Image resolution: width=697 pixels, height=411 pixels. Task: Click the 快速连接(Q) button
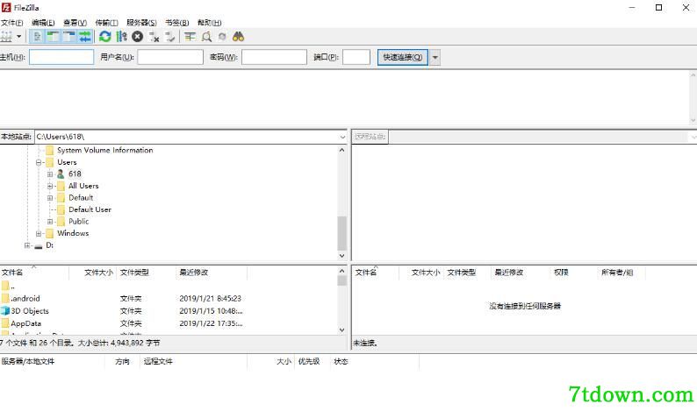pyautogui.click(x=403, y=57)
